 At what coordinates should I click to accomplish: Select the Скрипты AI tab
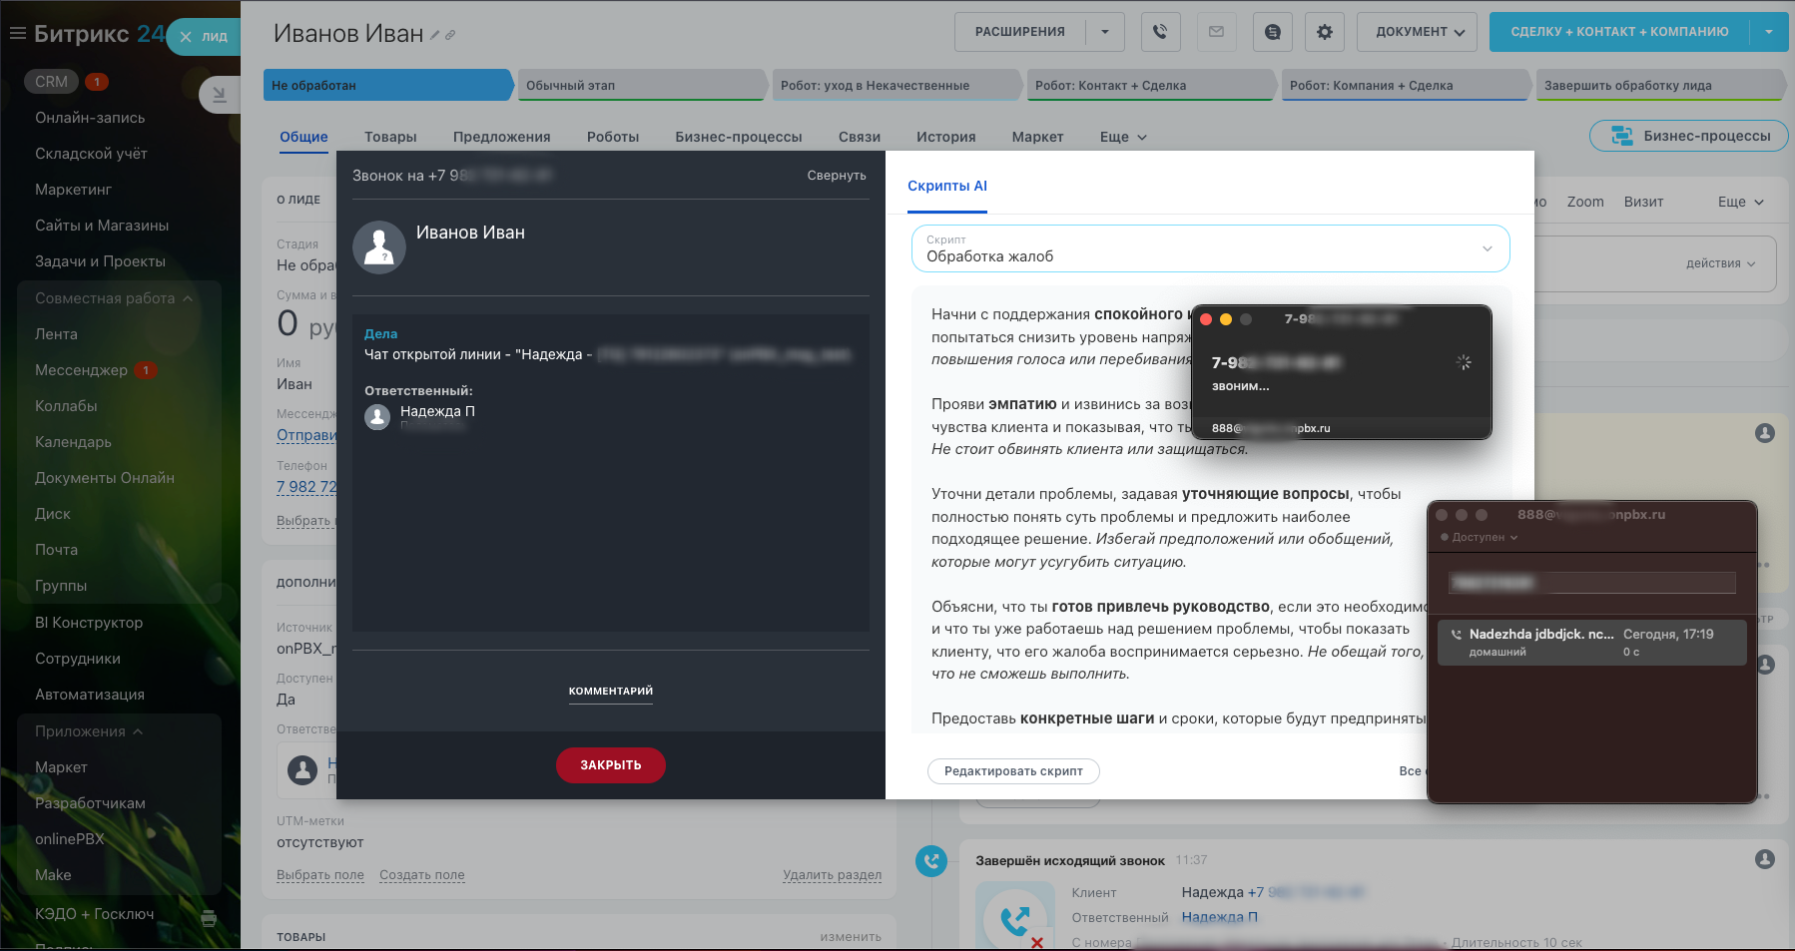(947, 186)
